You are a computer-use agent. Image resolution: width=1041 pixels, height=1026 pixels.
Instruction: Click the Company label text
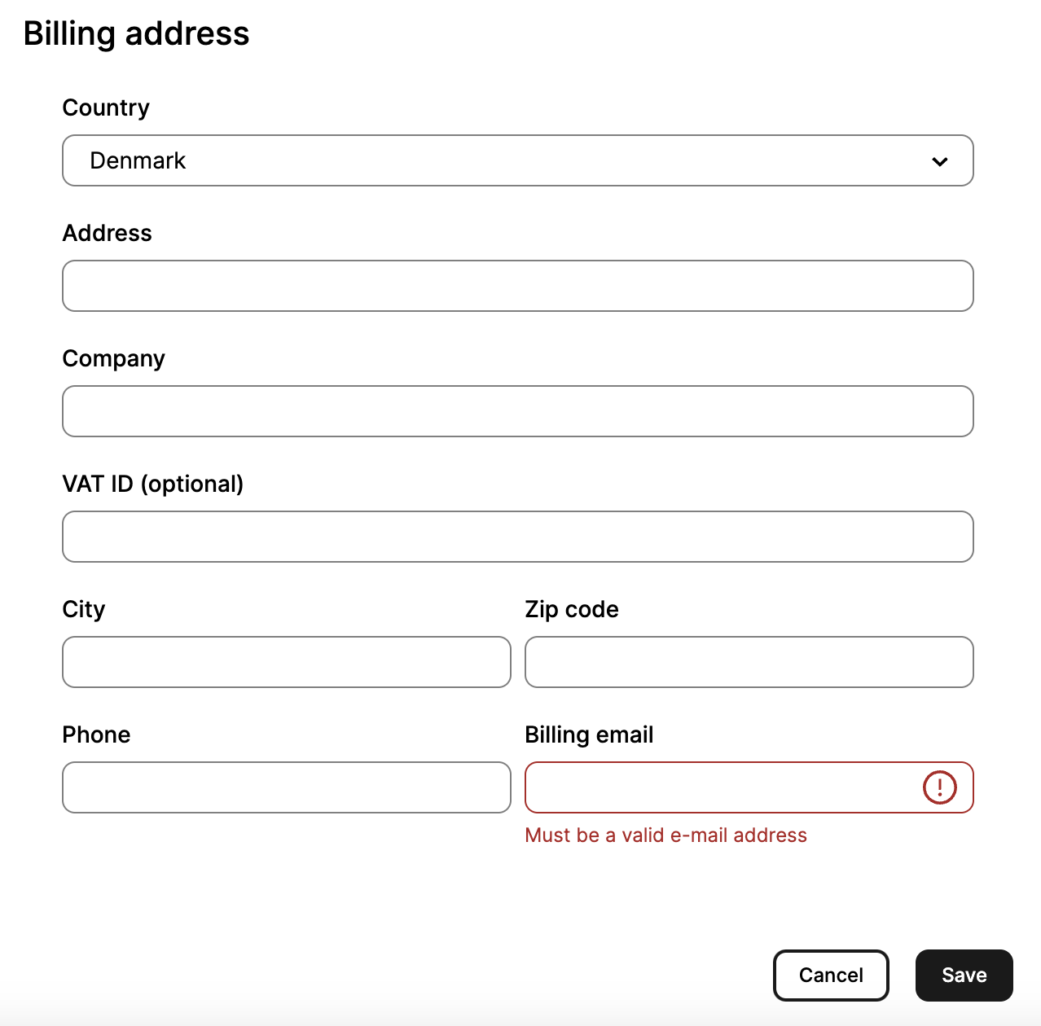[114, 359]
